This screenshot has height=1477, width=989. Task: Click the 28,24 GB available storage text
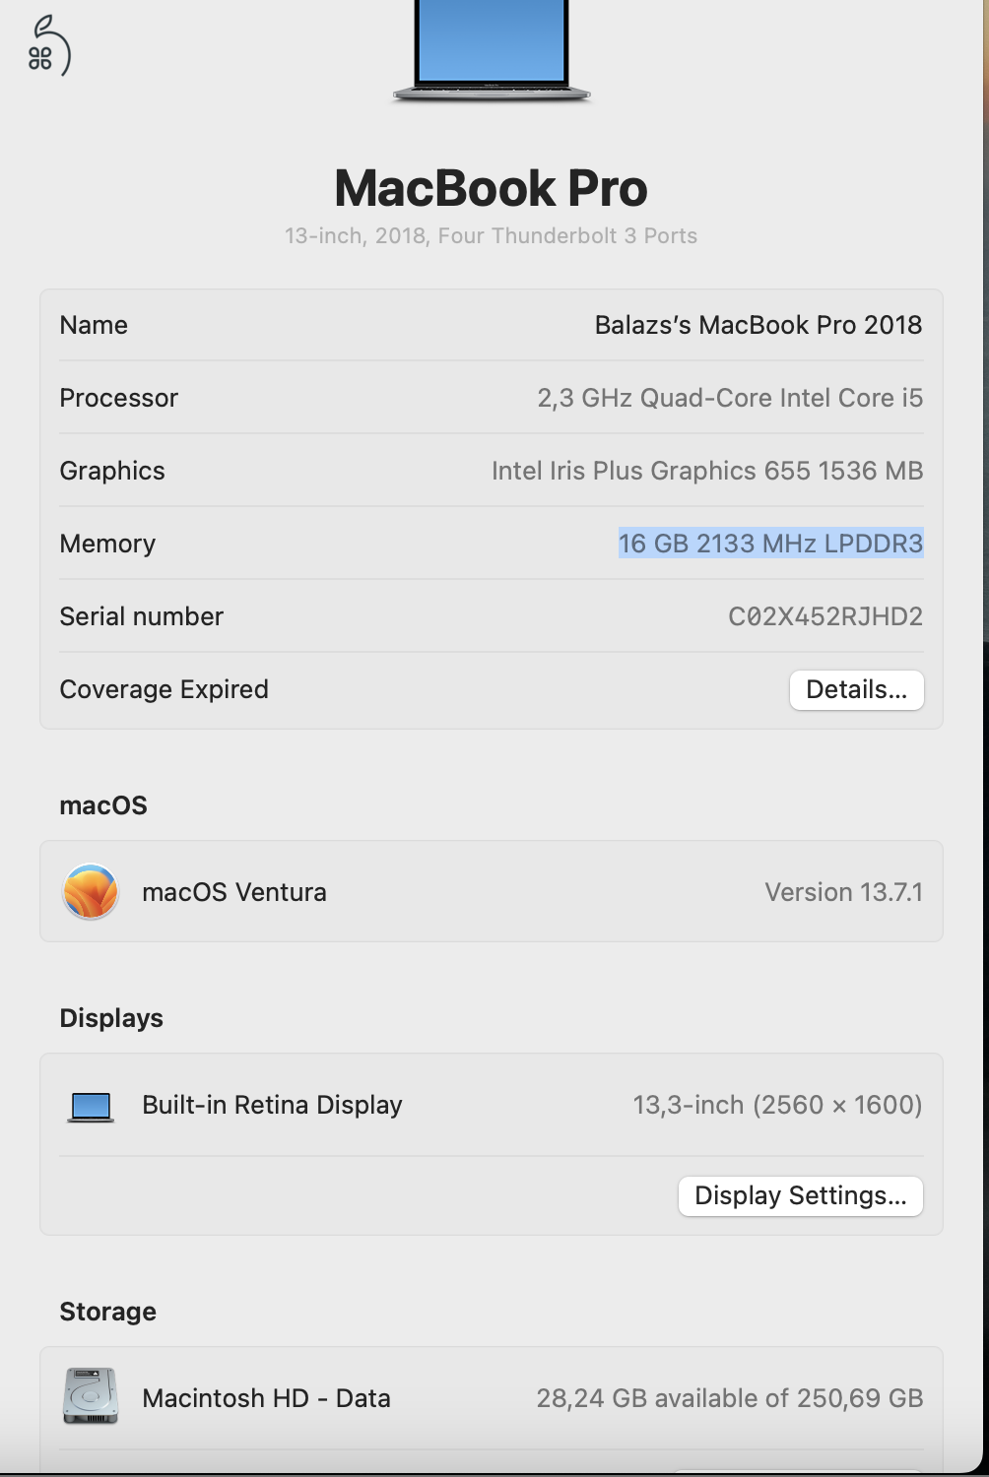tap(730, 1398)
